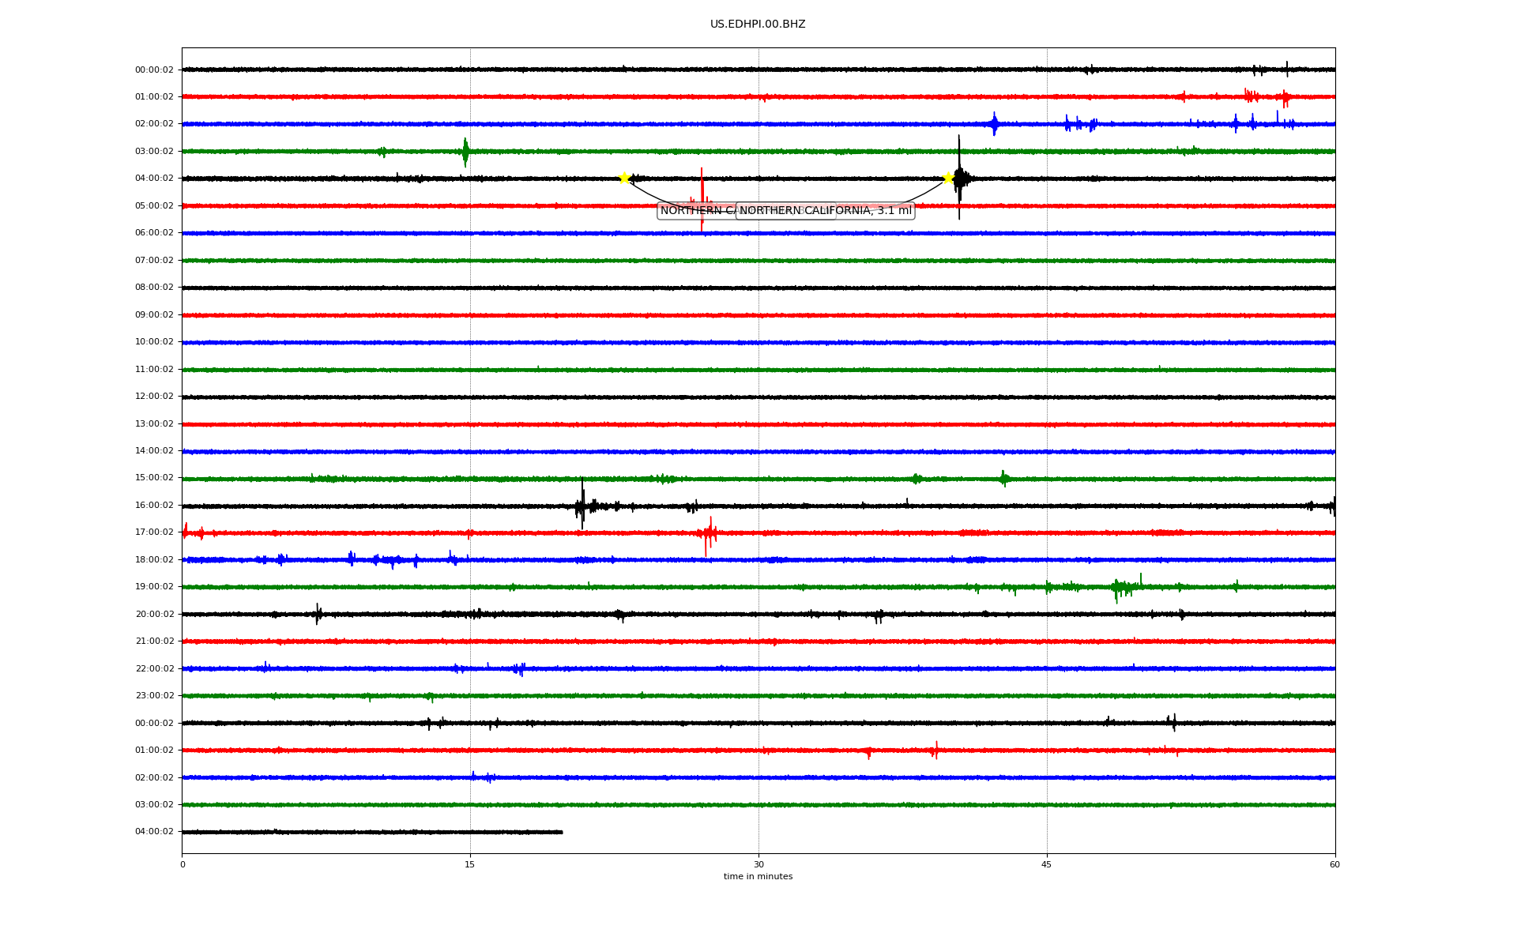Click the 15 tick label on x-axis
This screenshot has width=1517, height=948.
coord(470,864)
